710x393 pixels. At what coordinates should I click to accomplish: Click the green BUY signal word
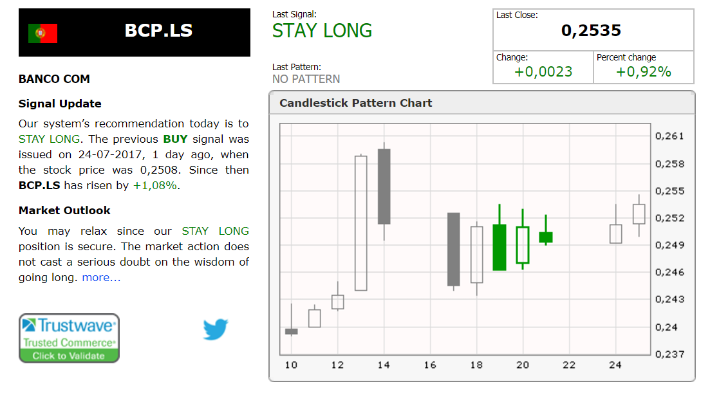176,139
